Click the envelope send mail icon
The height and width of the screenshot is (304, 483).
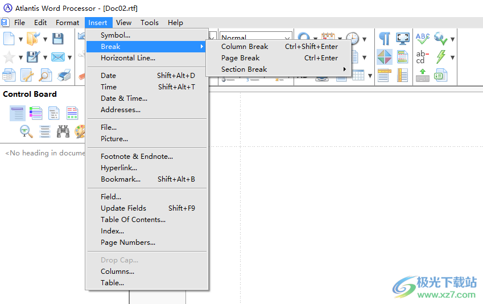[57, 57]
